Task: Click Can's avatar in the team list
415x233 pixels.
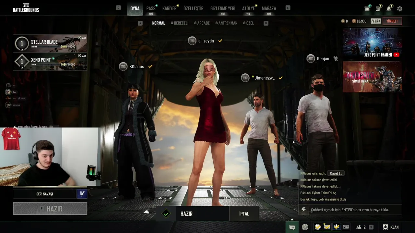Action: coord(8,92)
